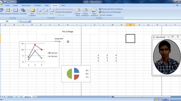Click the blue pie chart slice
181x101 pixels.
77,70
